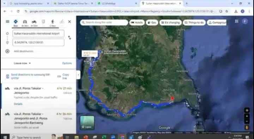Click the Search along the route box
Image resolution: width=254 pixels, height=139 pixels.
point(104,22)
